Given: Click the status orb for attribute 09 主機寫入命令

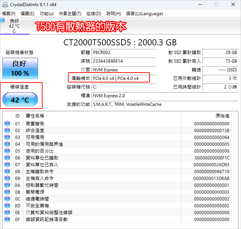Looking at the screenshot, I should [7, 178].
